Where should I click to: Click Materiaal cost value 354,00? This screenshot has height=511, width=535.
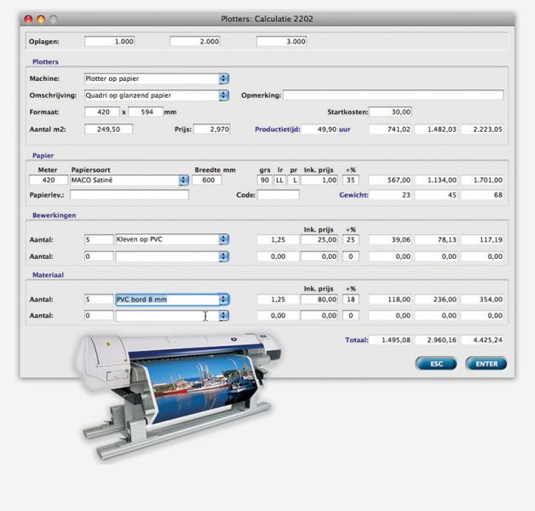(x=482, y=300)
